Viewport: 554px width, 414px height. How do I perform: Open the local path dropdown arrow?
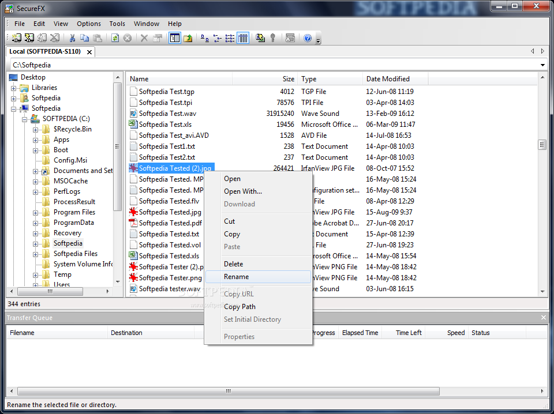(542, 65)
